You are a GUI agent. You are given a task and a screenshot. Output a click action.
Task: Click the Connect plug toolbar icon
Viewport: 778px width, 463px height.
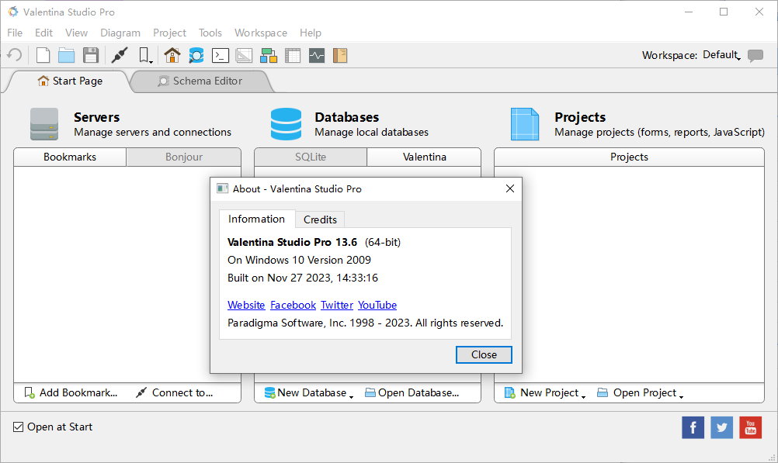click(x=120, y=55)
